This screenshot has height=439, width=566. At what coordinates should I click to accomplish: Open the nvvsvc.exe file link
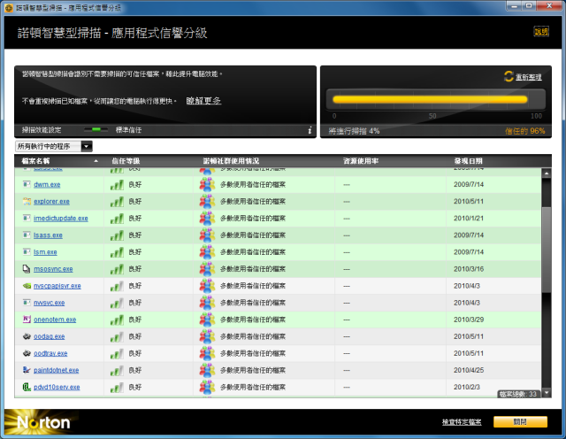coord(50,304)
